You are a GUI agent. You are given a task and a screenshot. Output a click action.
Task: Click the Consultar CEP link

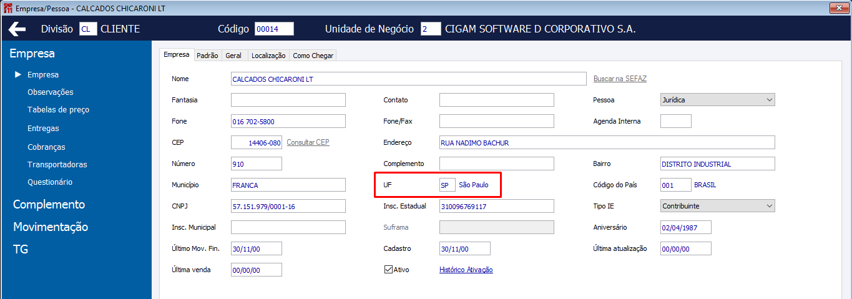click(x=308, y=142)
